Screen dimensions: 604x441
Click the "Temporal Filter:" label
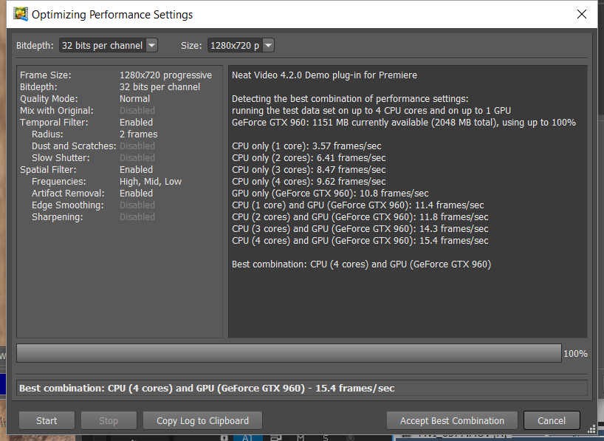54,123
